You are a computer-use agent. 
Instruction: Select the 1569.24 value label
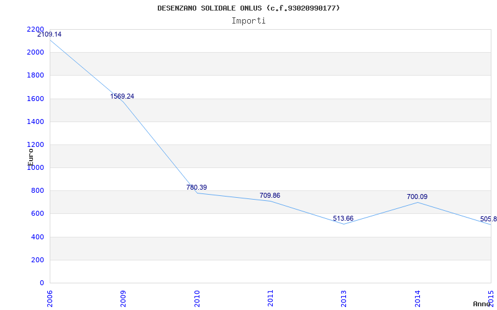pyautogui.click(x=122, y=96)
